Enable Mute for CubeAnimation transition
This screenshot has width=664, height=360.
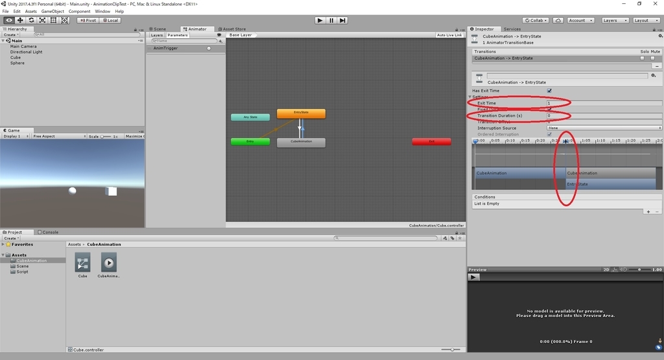pos(652,58)
